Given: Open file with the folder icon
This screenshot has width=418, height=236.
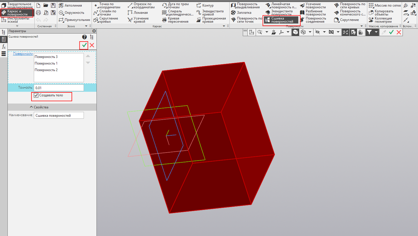Looking at the screenshot, I should [46, 5].
